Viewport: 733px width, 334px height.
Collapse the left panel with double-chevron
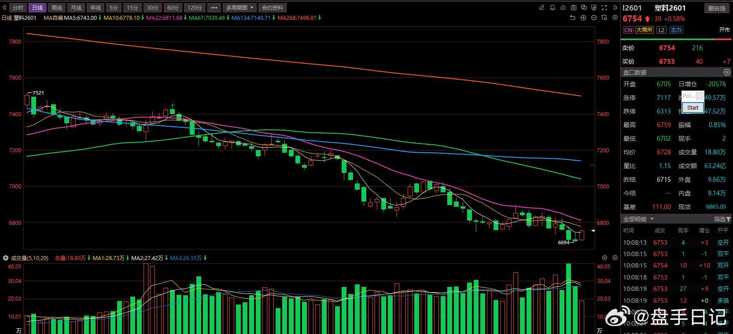[x=4, y=7]
